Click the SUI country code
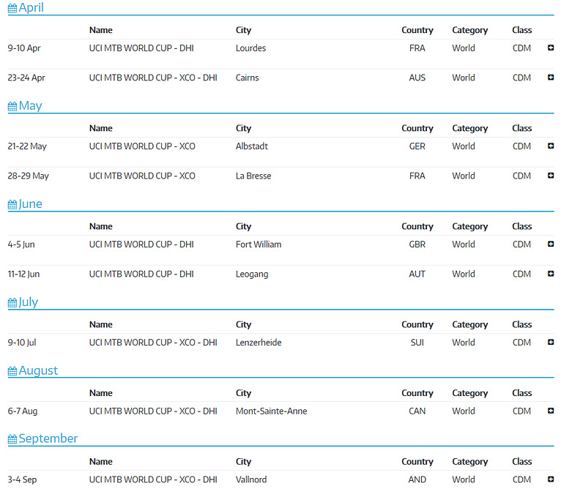Viewport: 564px width, 489px height. click(x=418, y=343)
